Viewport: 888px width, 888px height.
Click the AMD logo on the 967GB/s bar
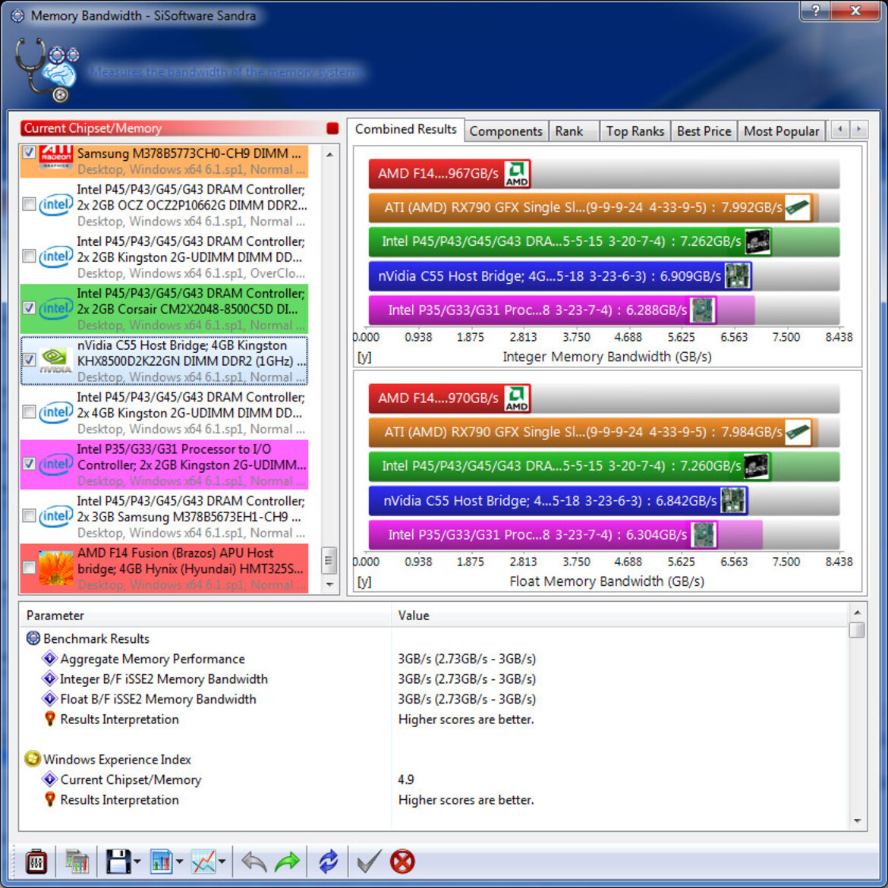pos(517,173)
